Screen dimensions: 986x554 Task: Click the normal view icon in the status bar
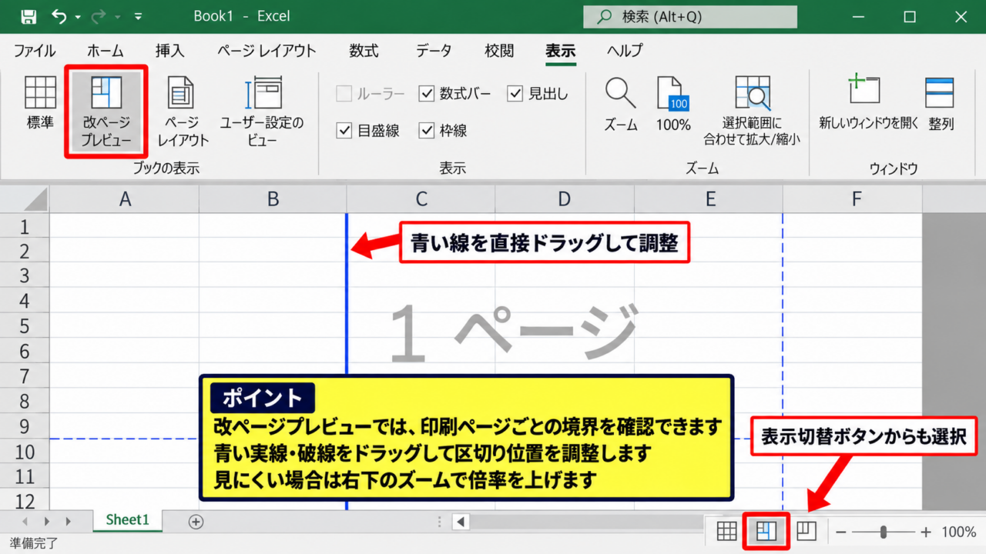click(726, 531)
